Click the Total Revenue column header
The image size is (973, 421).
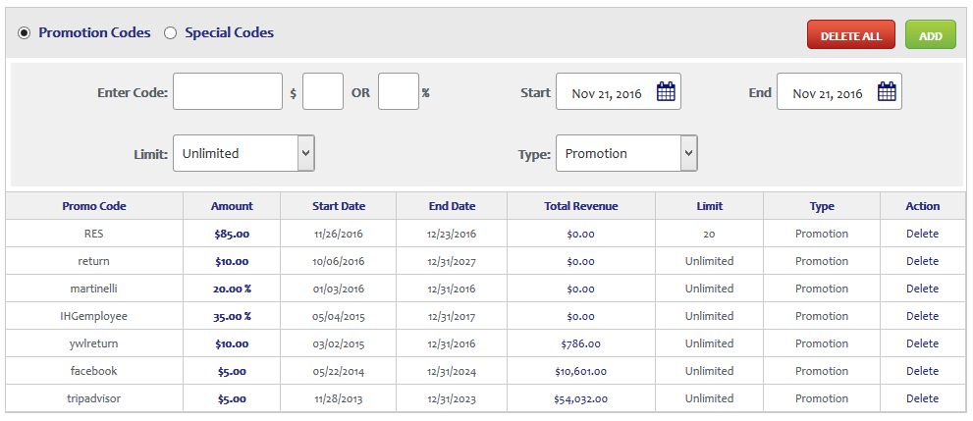point(581,206)
